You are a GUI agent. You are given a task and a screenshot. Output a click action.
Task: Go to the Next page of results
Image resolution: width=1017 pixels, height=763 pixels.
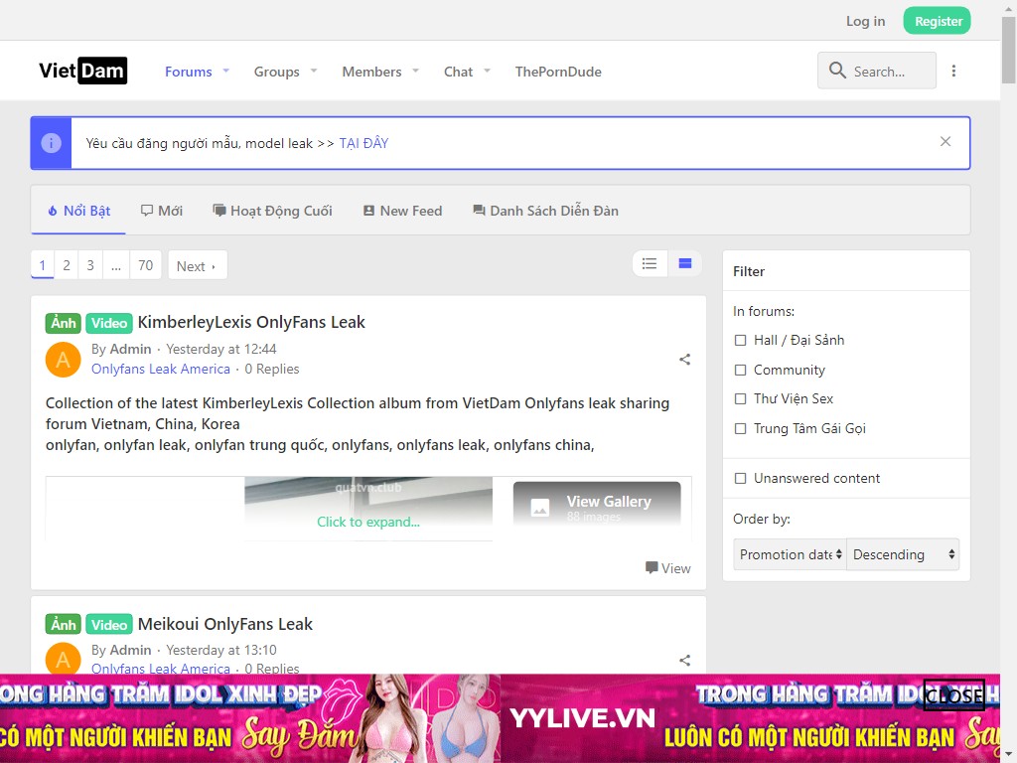tap(197, 265)
